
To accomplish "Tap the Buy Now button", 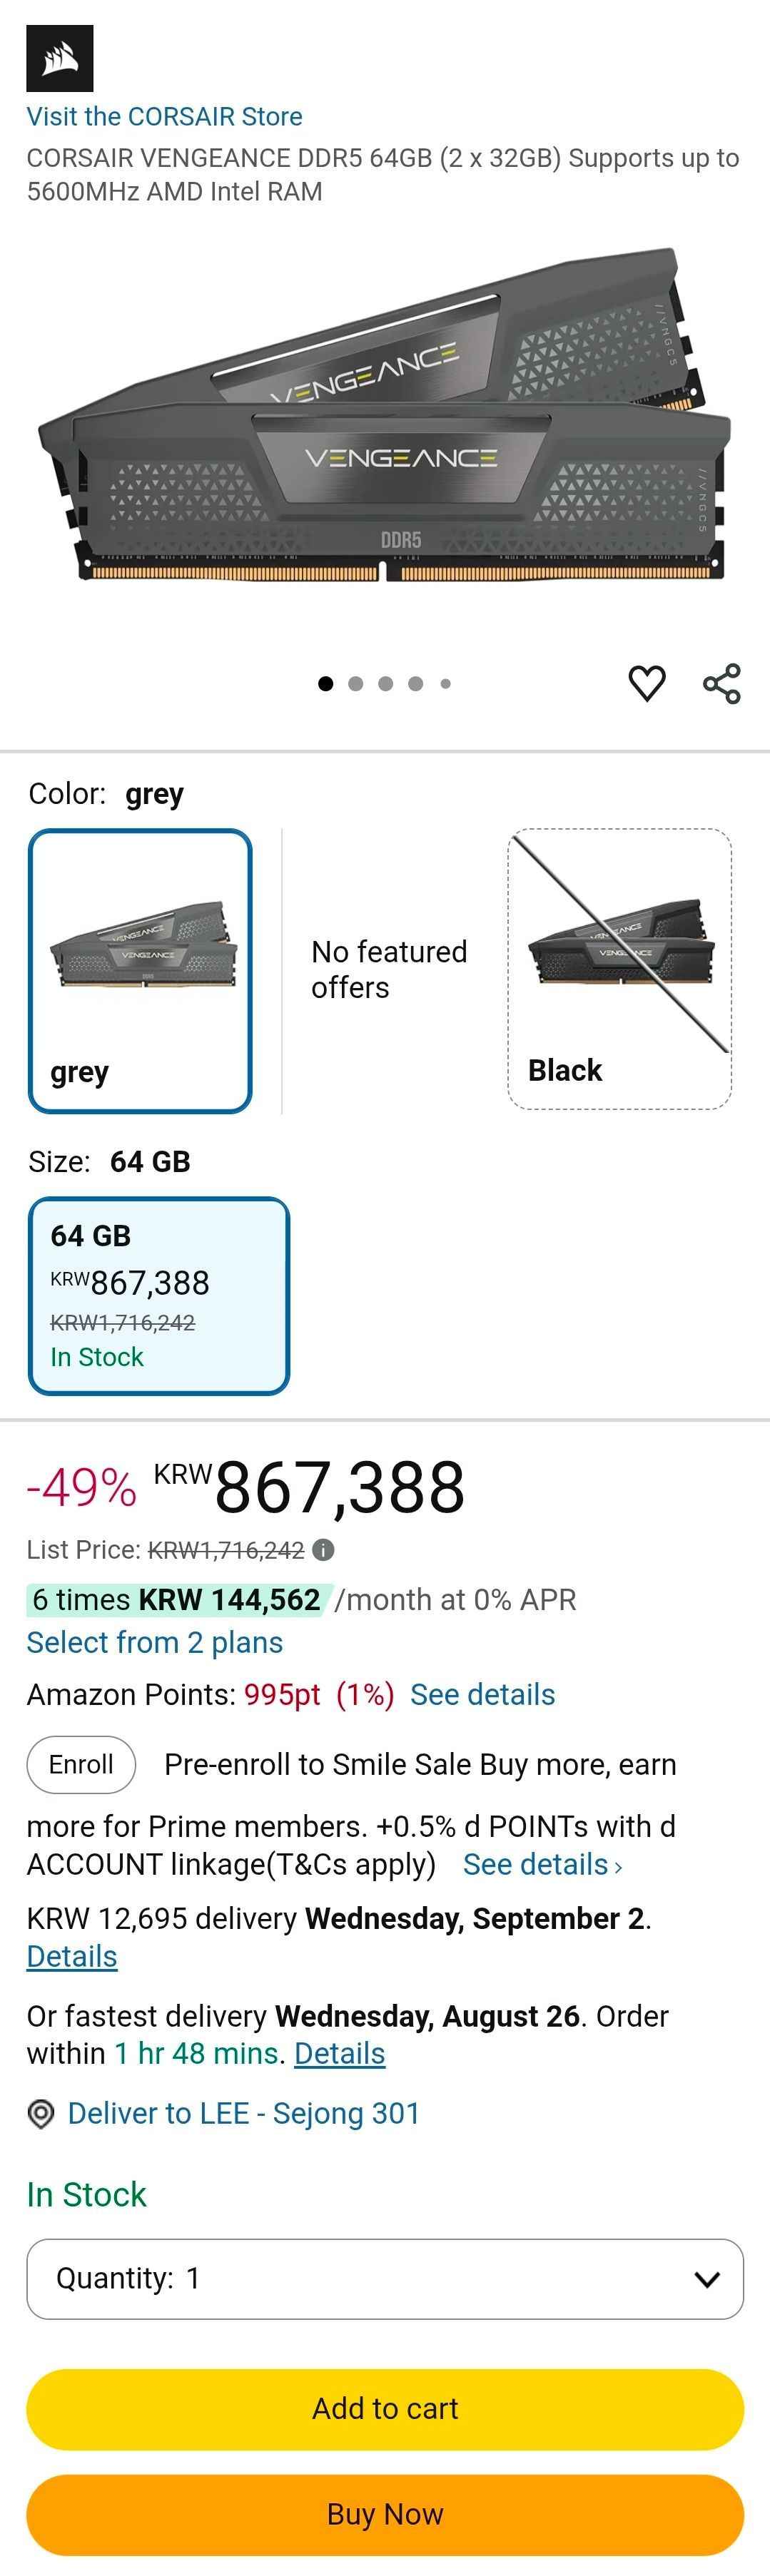I will [385, 2515].
